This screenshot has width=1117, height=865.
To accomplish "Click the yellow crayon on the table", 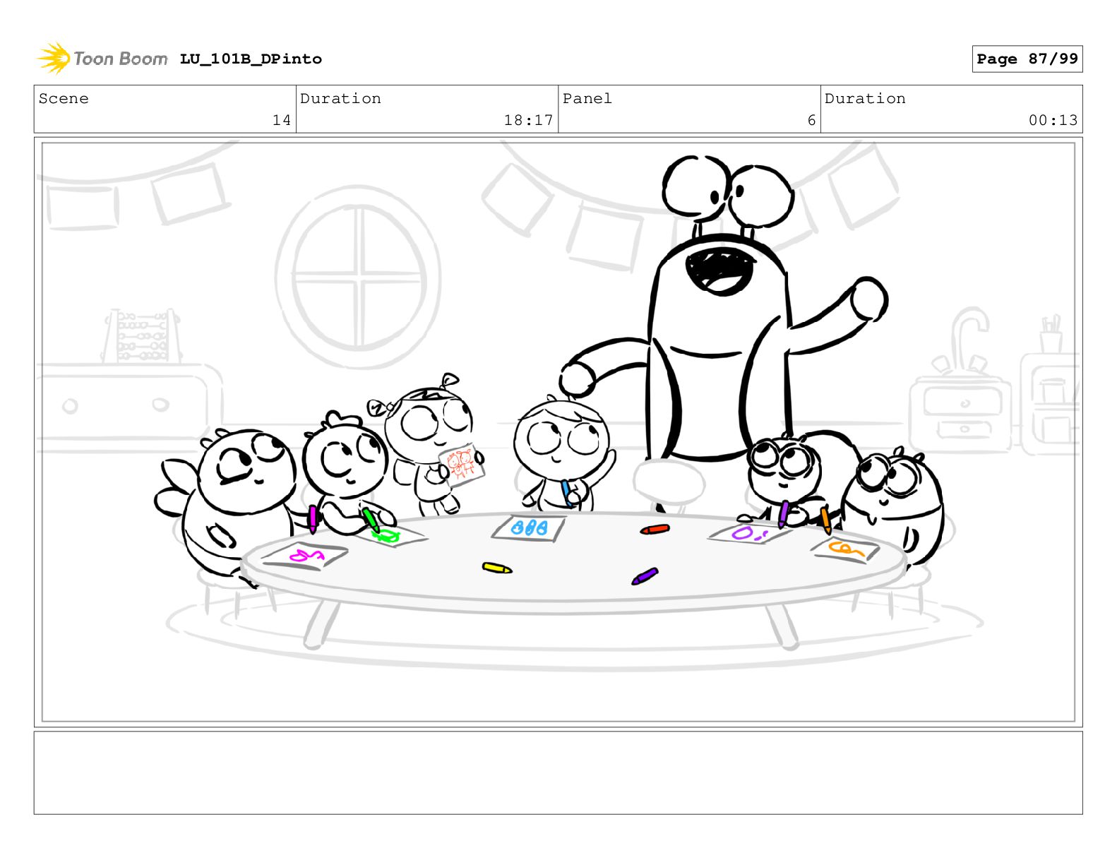I will click(497, 568).
